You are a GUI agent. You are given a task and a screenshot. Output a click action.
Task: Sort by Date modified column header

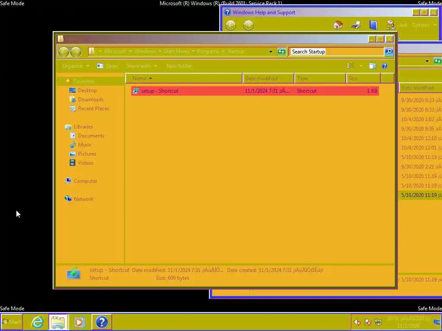268,78
